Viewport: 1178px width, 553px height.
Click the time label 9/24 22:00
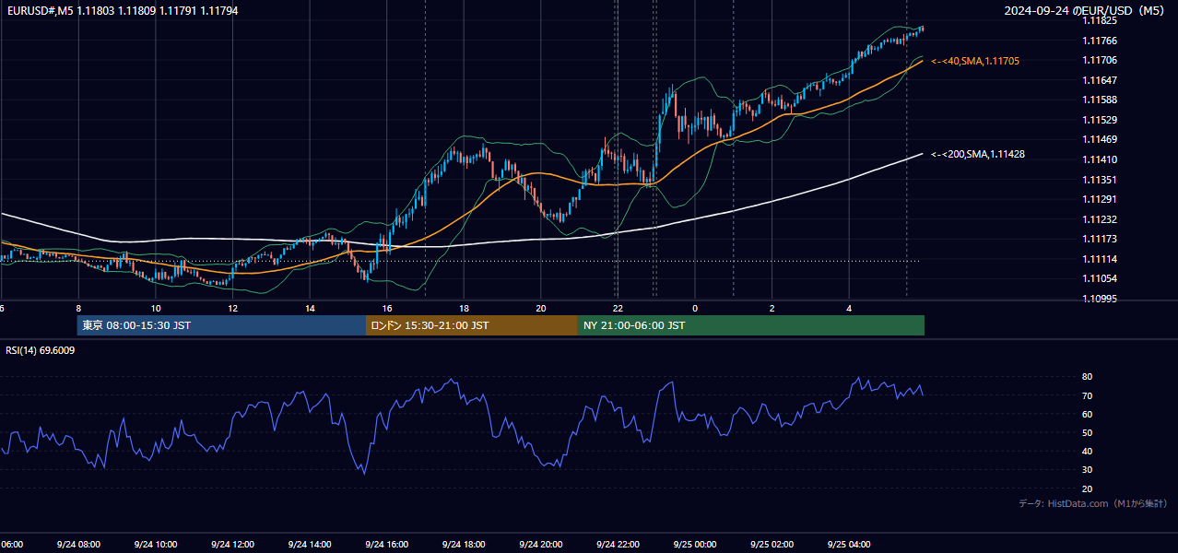618,545
